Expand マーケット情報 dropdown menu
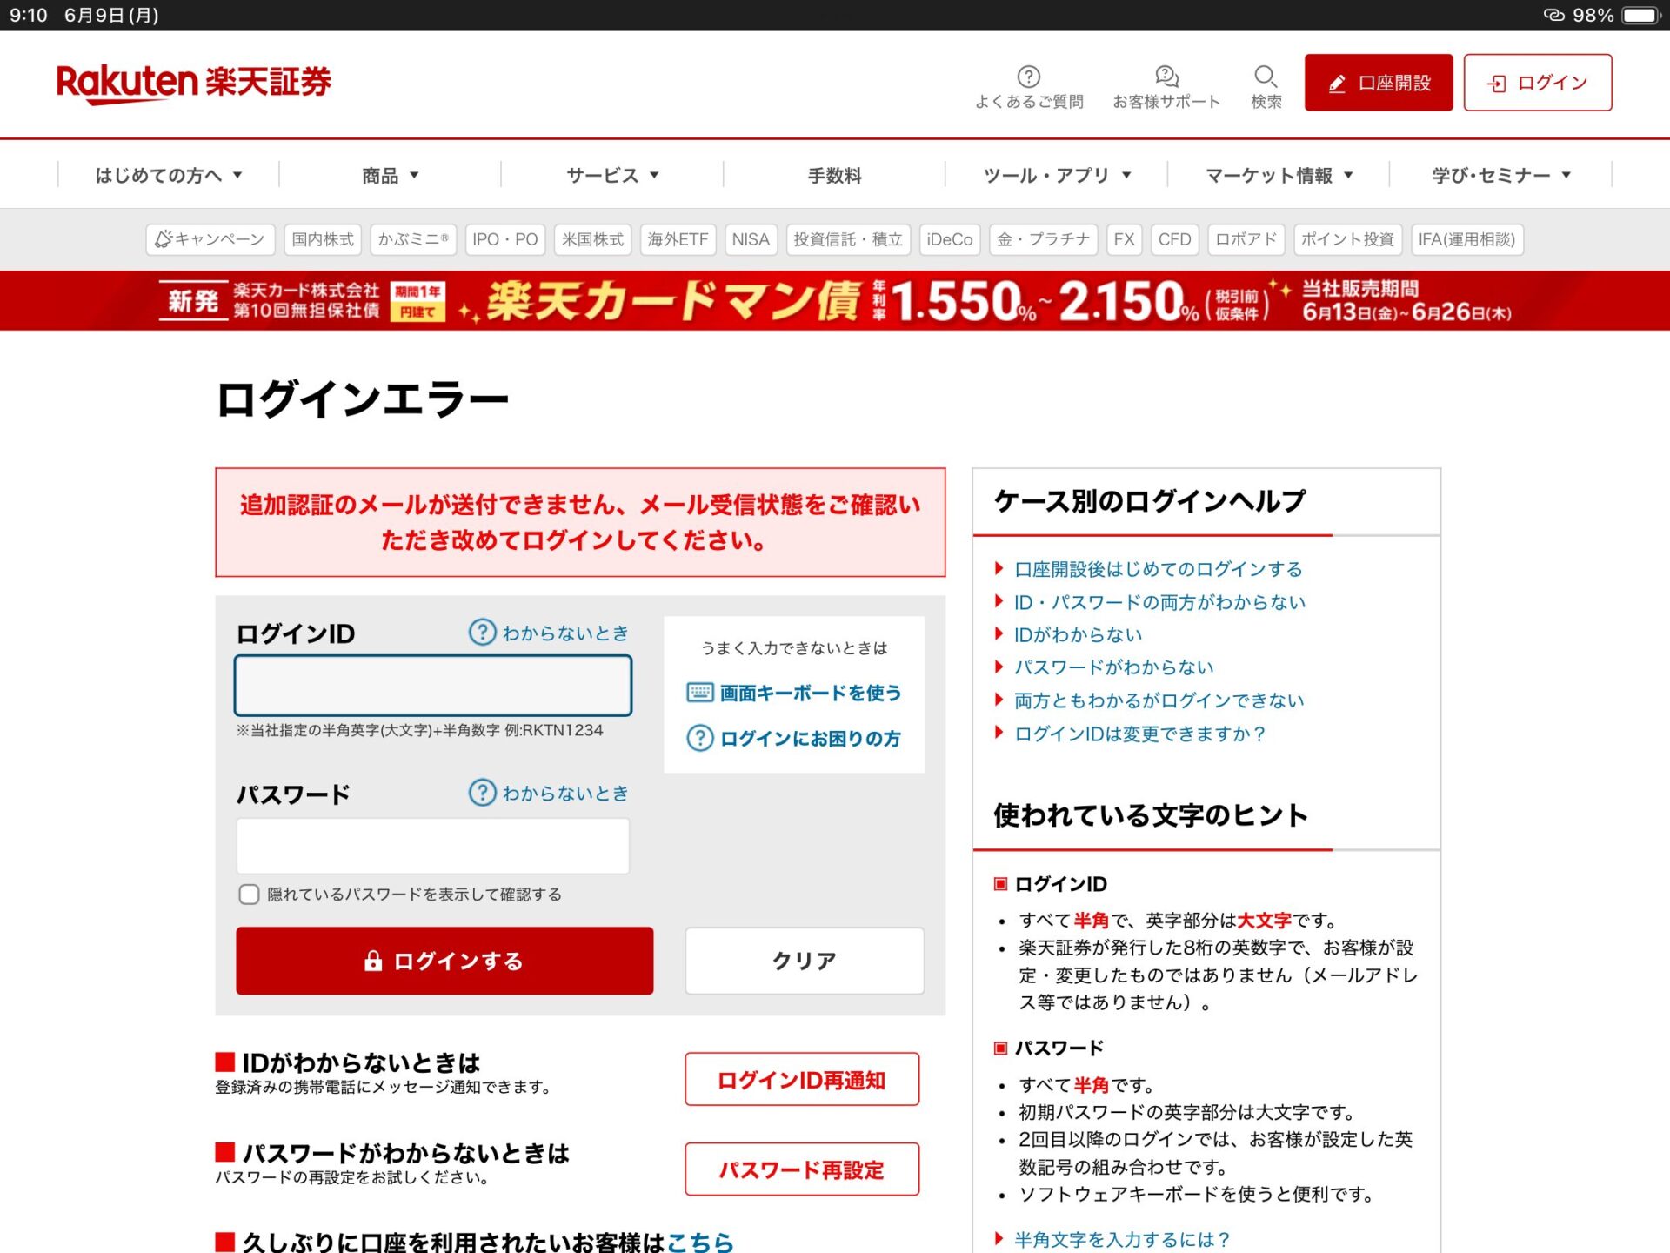The width and height of the screenshot is (1670, 1253). [1279, 175]
